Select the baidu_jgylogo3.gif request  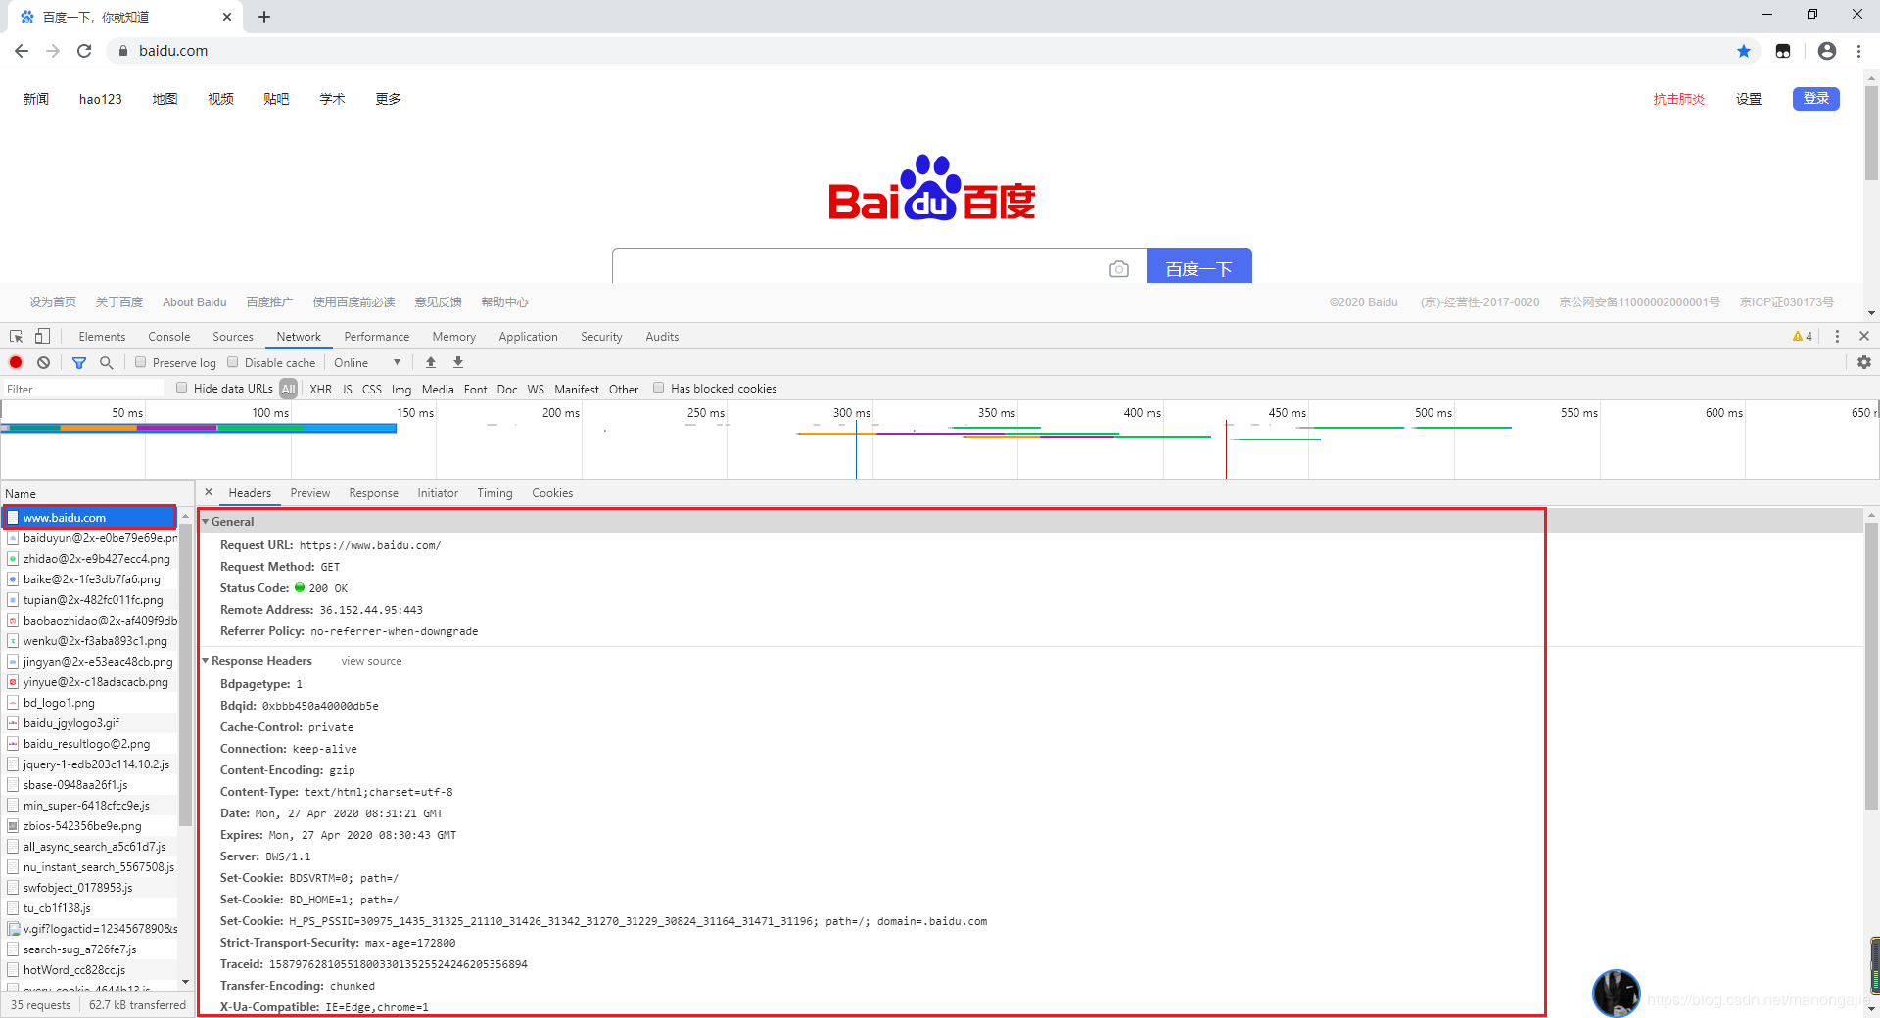[x=90, y=722]
